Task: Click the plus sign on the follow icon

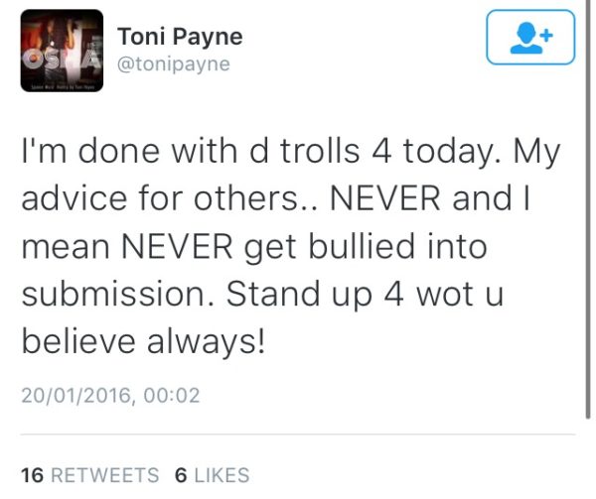Action: coord(546,36)
